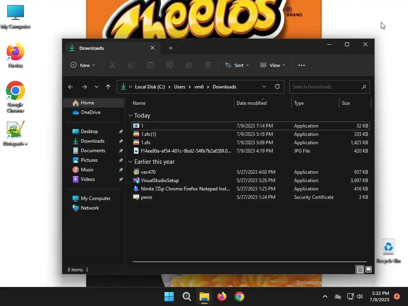
Task: Unpin Documents pin icon in sidebar
Action: 121,151
